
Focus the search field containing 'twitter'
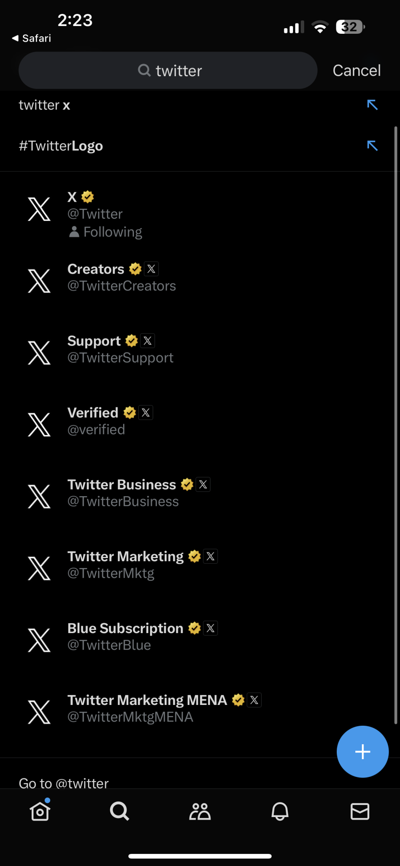click(168, 71)
